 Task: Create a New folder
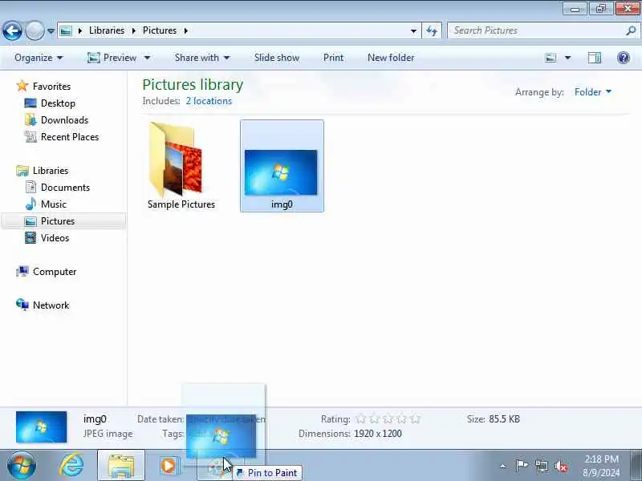pos(391,58)
